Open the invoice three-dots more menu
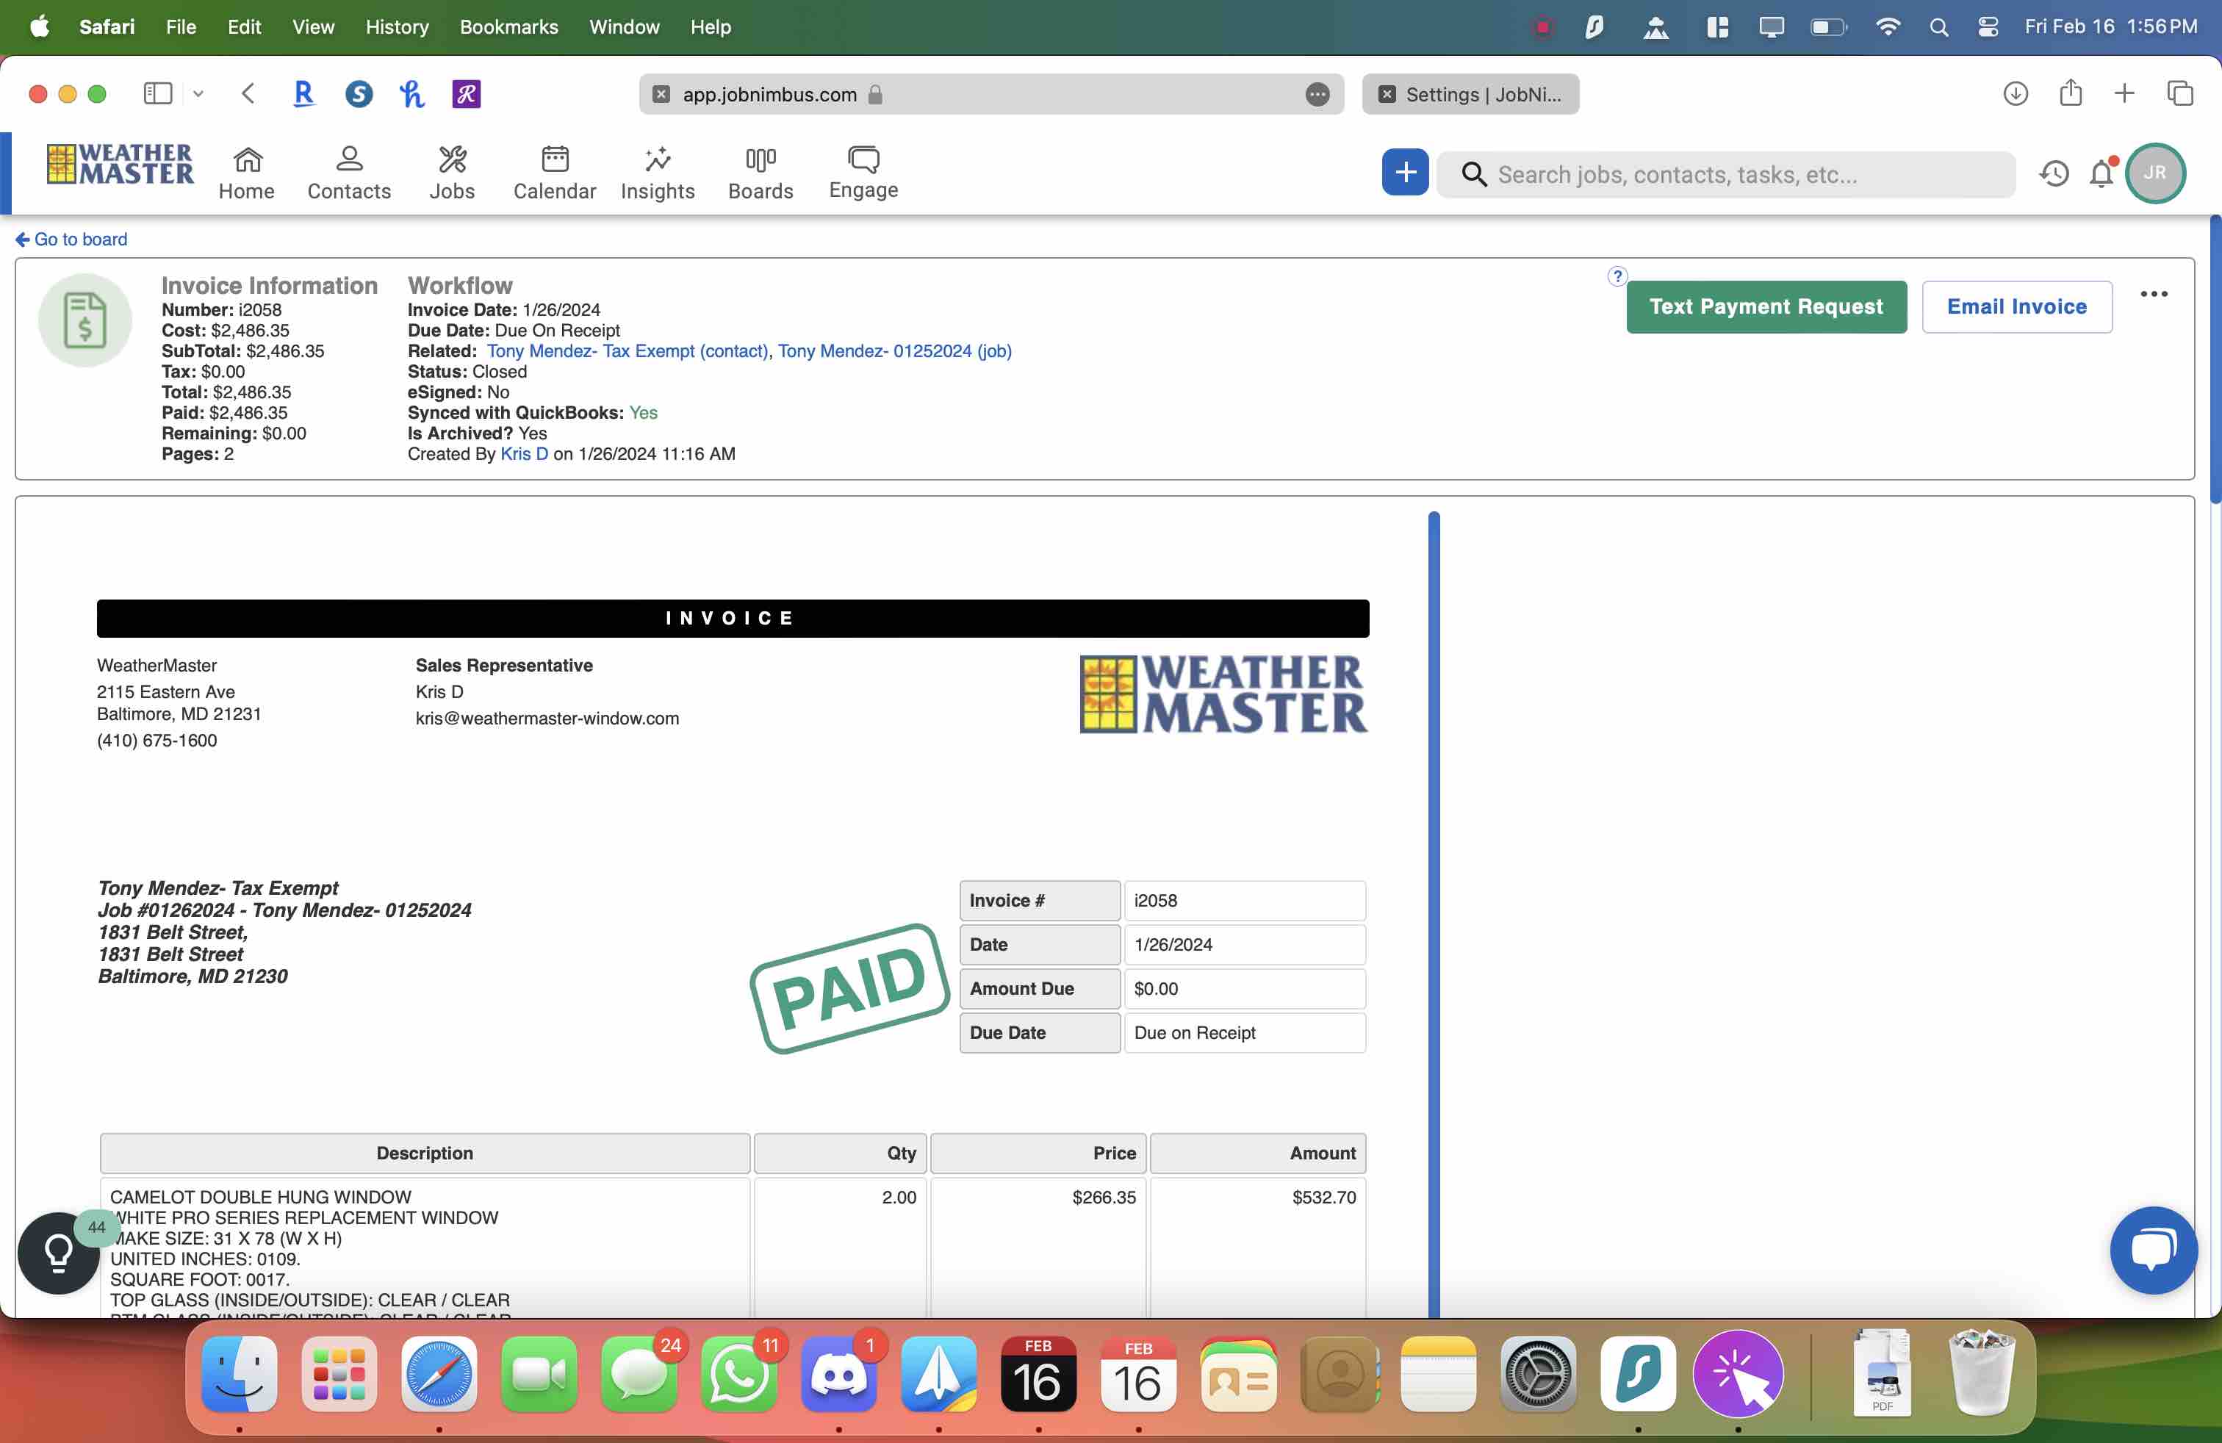The image size is (2222, 1443). coord(2153,294)
